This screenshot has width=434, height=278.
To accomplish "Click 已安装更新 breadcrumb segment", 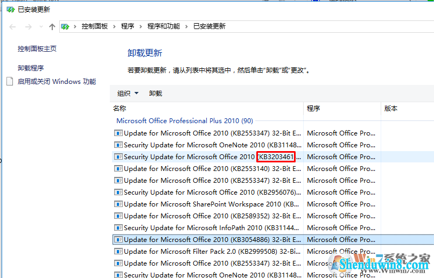I will point(209,26).
